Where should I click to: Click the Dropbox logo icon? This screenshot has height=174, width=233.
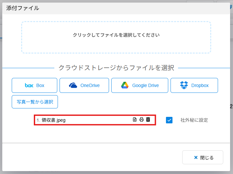click(184, 85)
